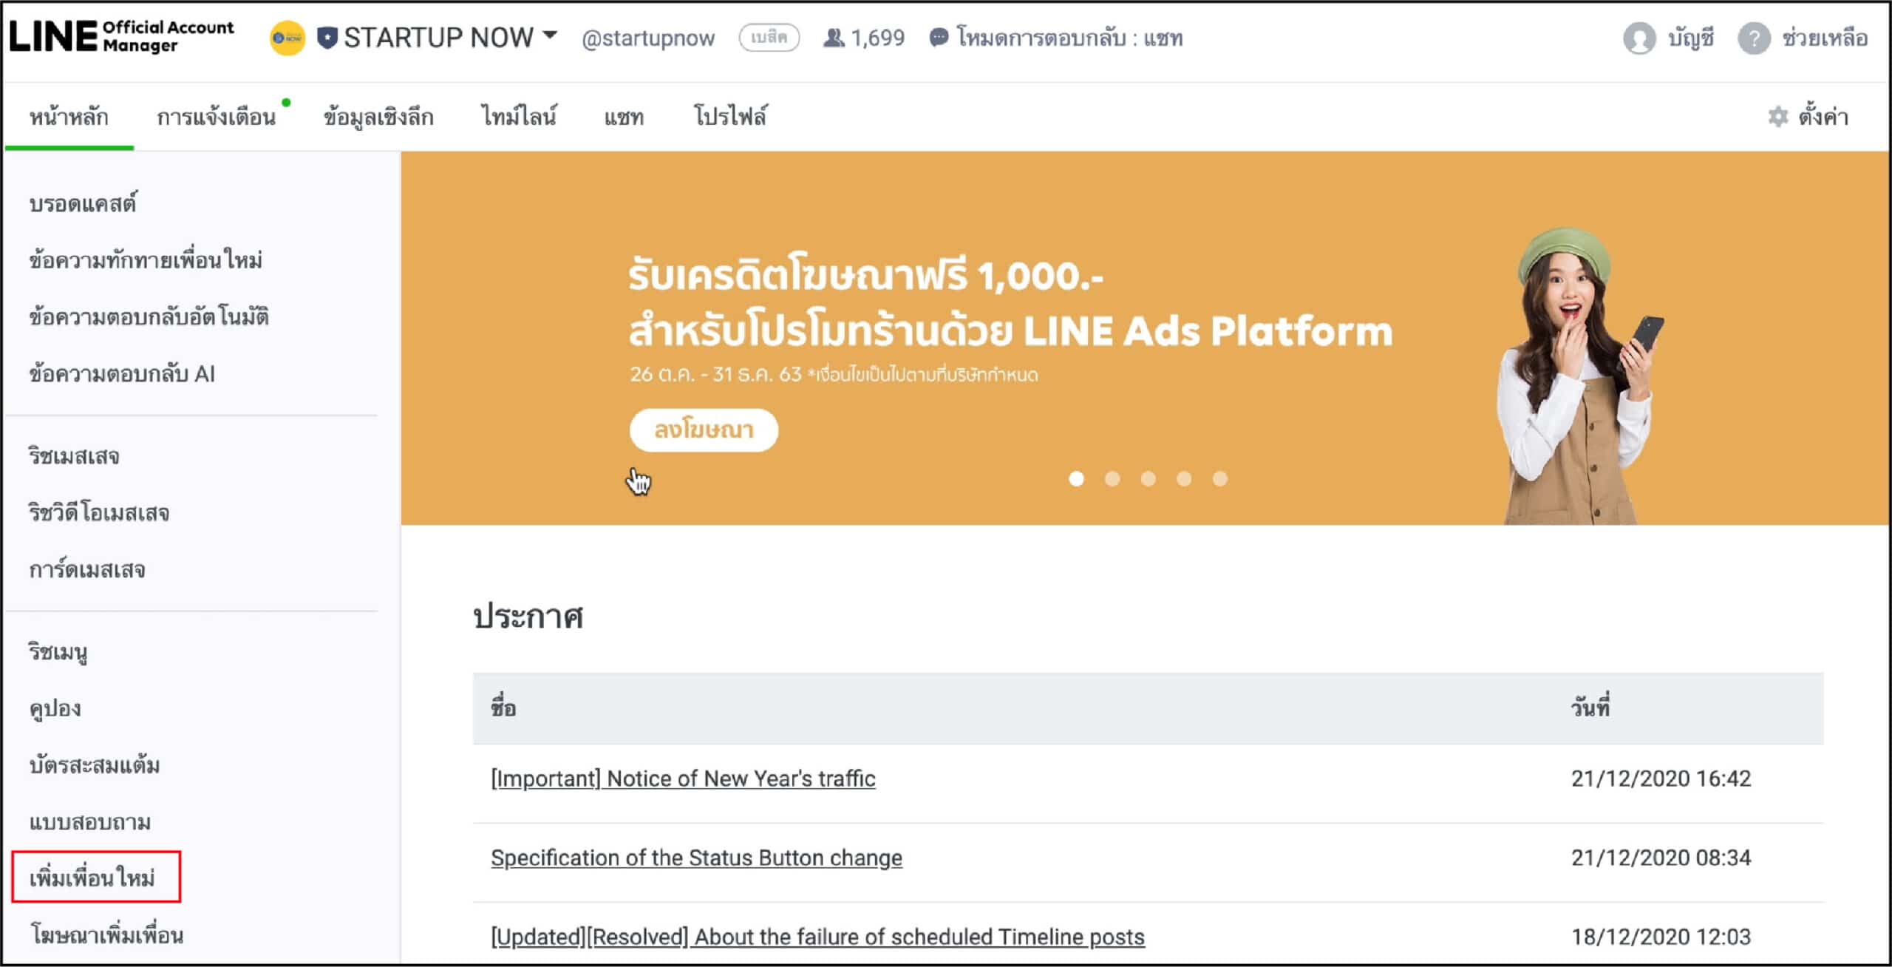The height and width of the screenshot is (967, 1892).
Task: Open Specification of the Status Button change
Action: (696, 858)
